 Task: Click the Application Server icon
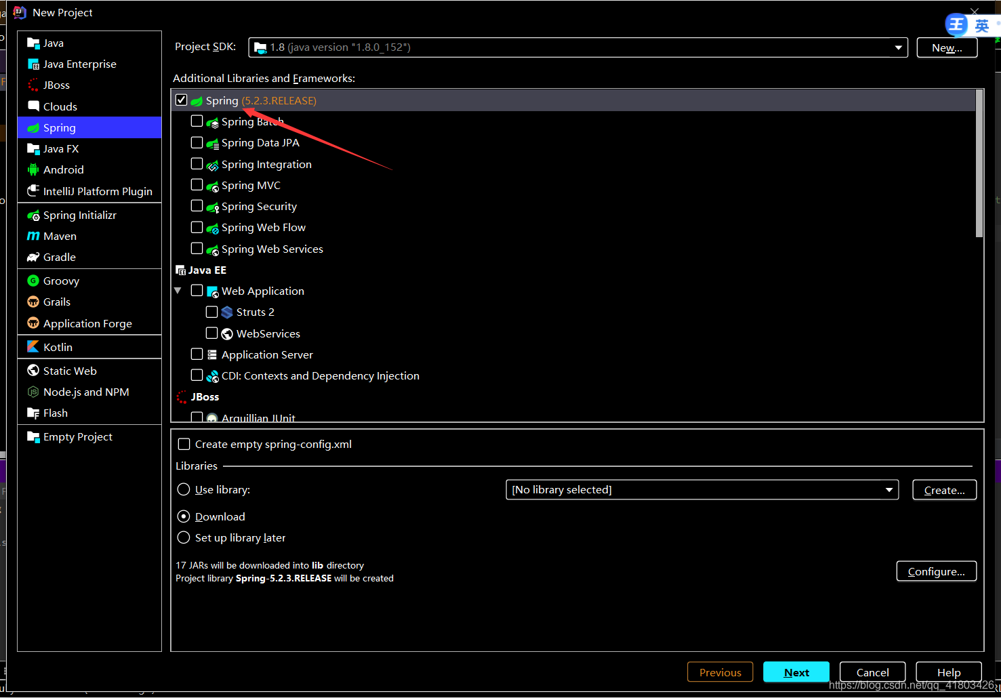212,355
